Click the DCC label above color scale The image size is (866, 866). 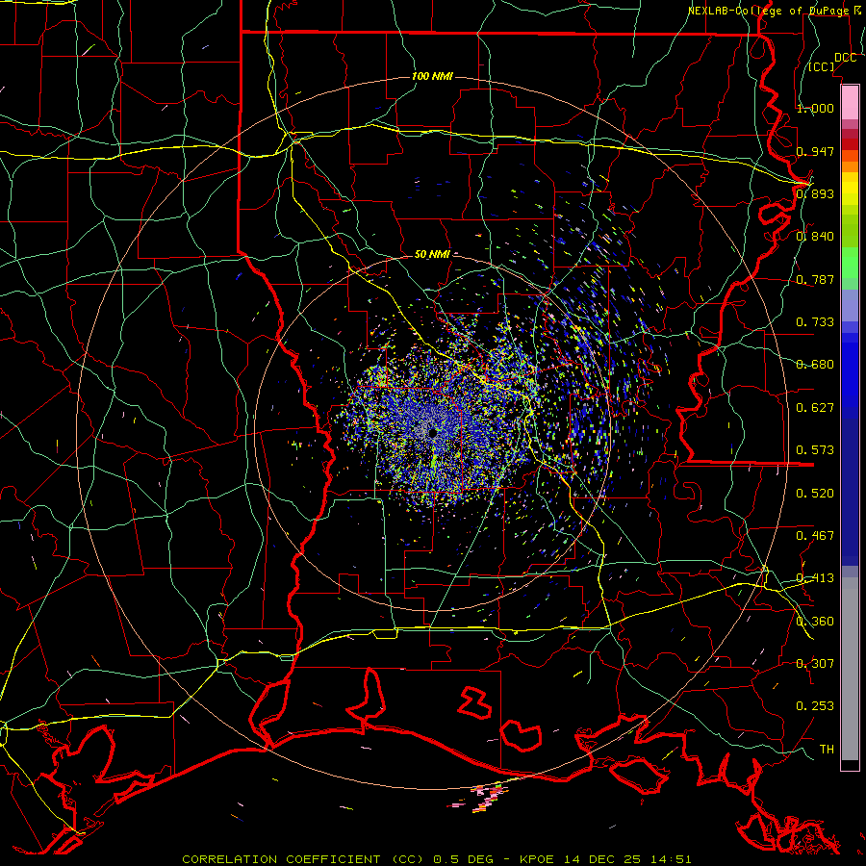[845, 58]
